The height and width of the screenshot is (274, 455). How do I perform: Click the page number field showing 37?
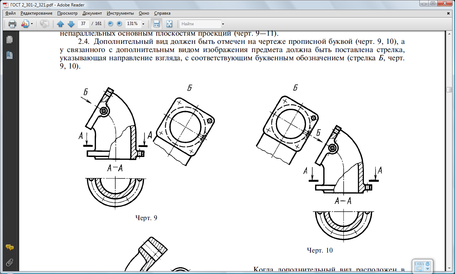[x=83, y=24]
